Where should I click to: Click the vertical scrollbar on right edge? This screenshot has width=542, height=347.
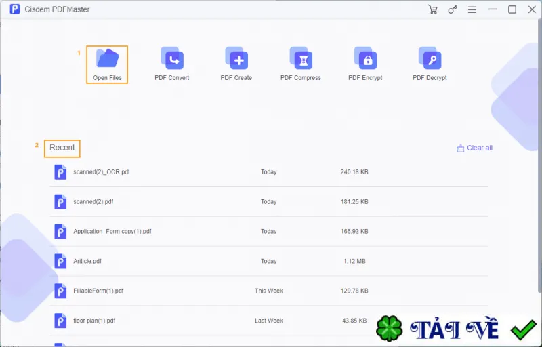click(540, 155)
